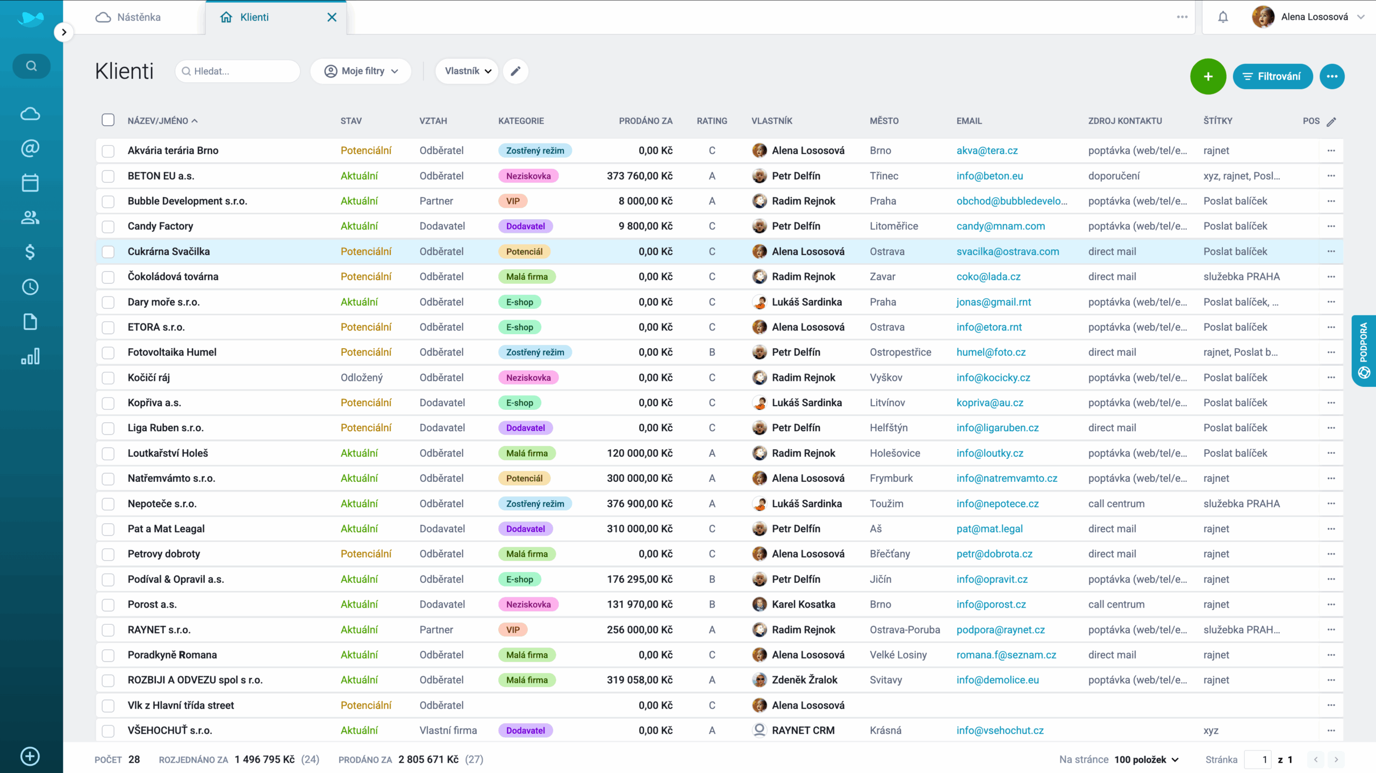The image size is (1376, 773).
Task: Open the clock history sidebar icon
Action: (x=30, y=287)
